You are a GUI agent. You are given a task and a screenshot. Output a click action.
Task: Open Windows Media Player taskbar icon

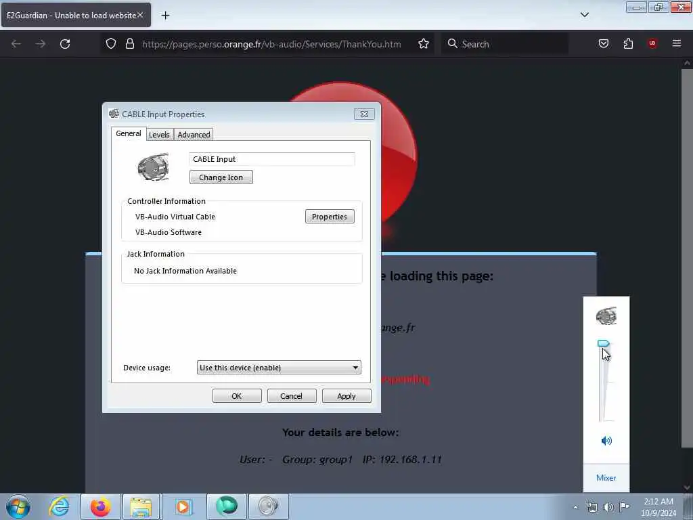[x=183, y=506]
